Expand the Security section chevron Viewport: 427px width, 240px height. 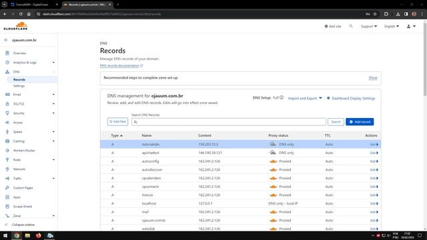(53, 113)
